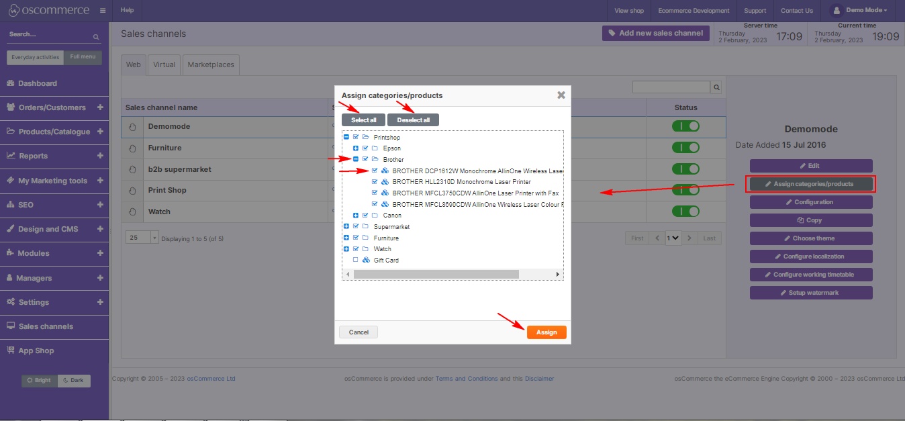This screenshot has width=905, height=421.
Task: Click the tree's horizontal scrollbar
Action: (x=436, y=275)
